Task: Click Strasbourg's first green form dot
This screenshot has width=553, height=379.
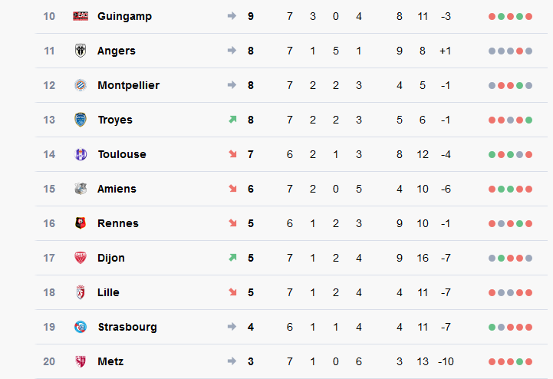Action: click(492, 327)
